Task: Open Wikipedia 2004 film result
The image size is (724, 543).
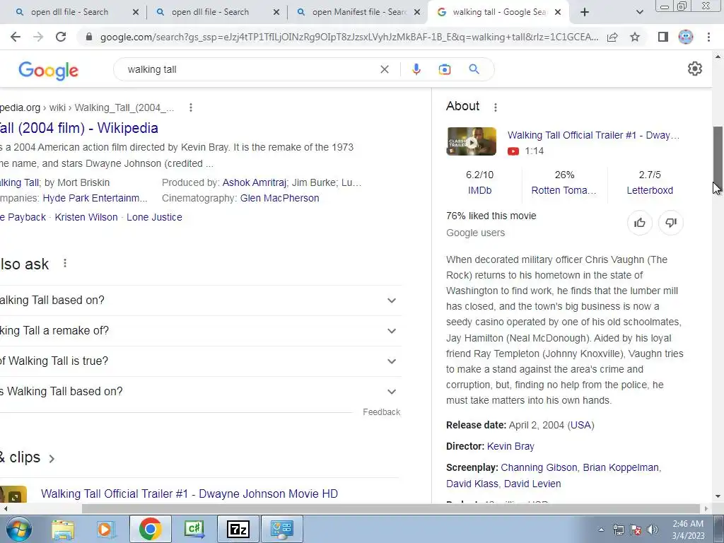Action: coord(79,128)
